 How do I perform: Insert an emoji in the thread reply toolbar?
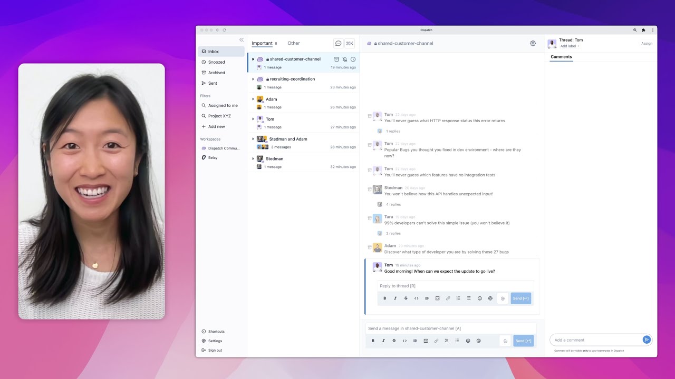480,298
